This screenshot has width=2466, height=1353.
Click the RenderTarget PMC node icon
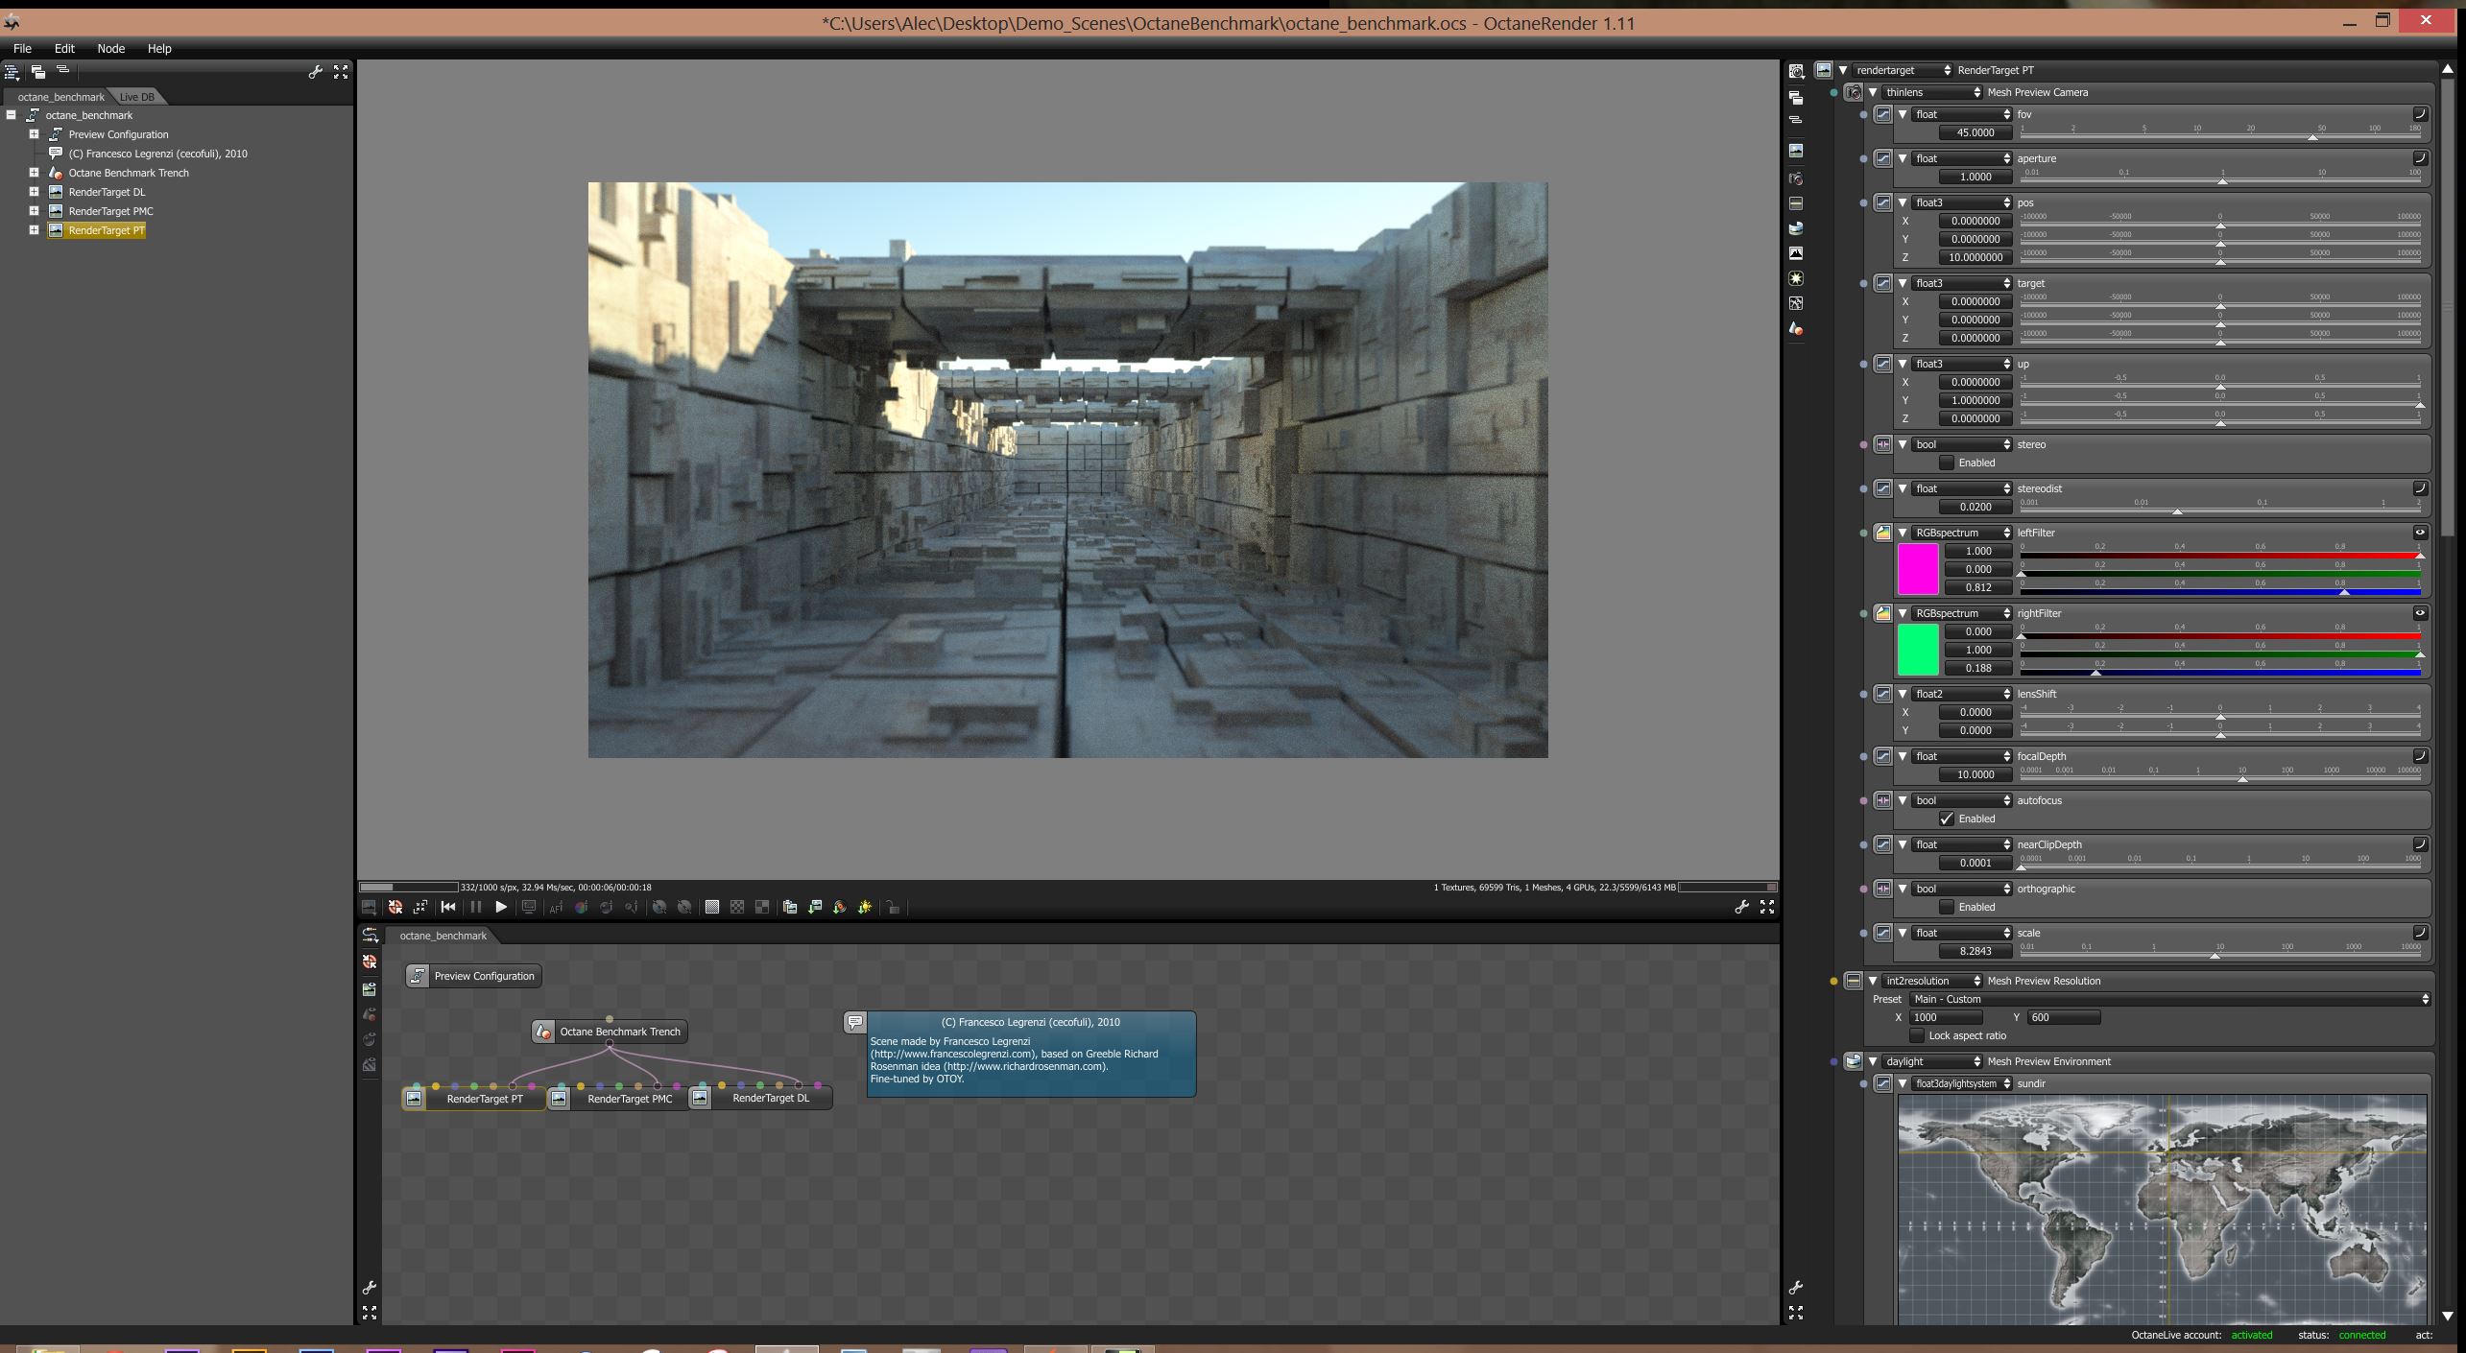(559, 1099)
